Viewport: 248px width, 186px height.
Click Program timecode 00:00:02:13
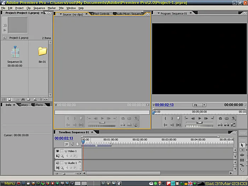pos(164,105)
